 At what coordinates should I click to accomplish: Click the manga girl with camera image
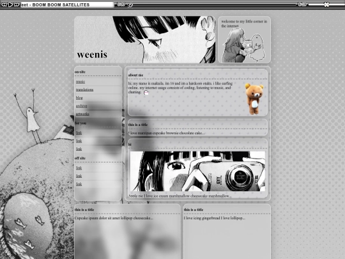click(197, 171)
